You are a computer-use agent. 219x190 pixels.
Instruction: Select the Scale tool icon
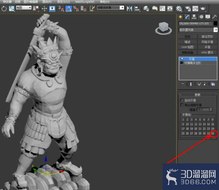coord(12,9)
